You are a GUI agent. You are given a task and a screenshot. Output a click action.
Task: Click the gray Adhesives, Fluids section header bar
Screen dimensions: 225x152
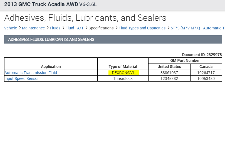[113, 39]
